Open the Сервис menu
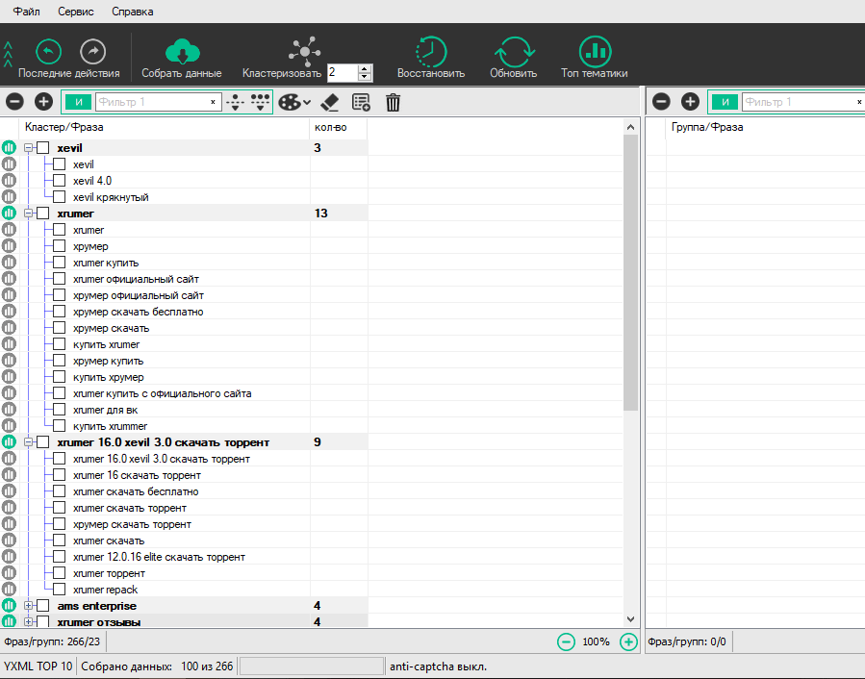This screenshot has width=865, height=679. pos(76,12)
